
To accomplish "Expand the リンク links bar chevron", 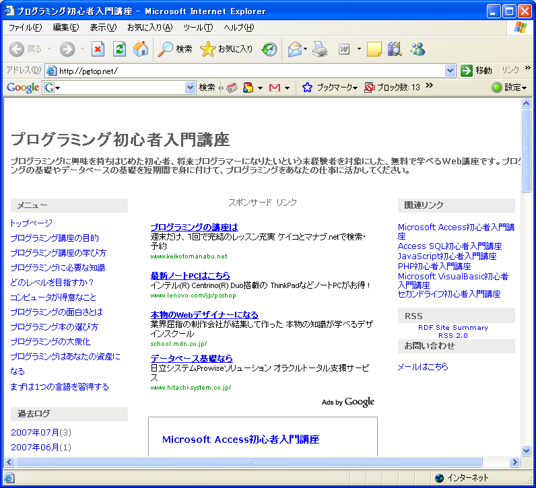I will (528, 68).
